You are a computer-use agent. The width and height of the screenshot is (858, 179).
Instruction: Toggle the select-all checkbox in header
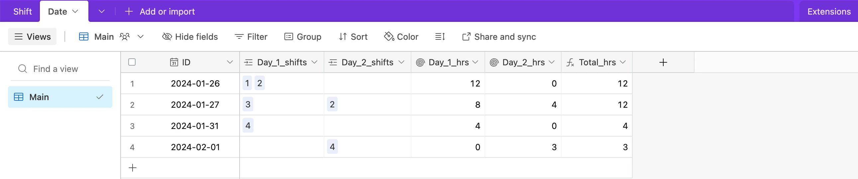132,62
